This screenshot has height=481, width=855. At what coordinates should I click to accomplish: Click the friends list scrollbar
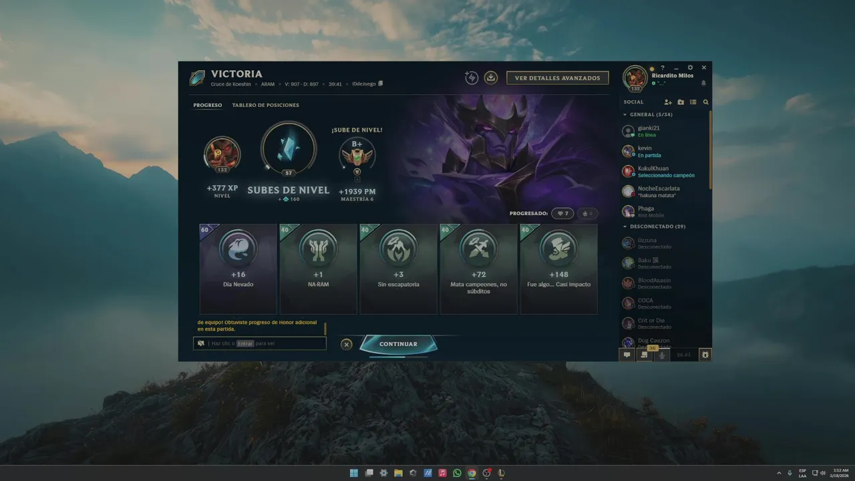(710, 150)
